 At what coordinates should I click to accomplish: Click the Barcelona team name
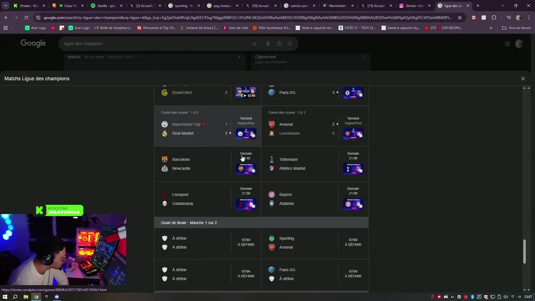181,159
